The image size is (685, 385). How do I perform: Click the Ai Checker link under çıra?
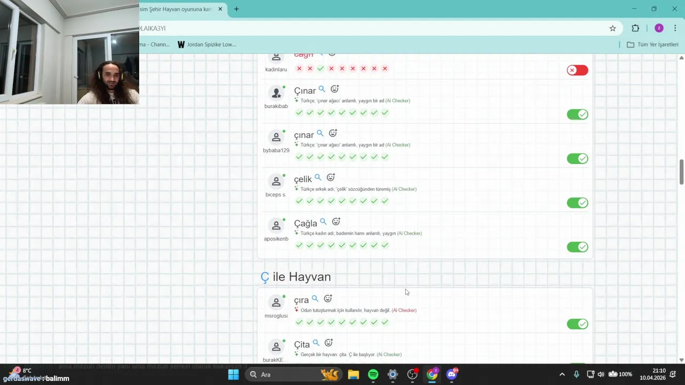[404, 310]
